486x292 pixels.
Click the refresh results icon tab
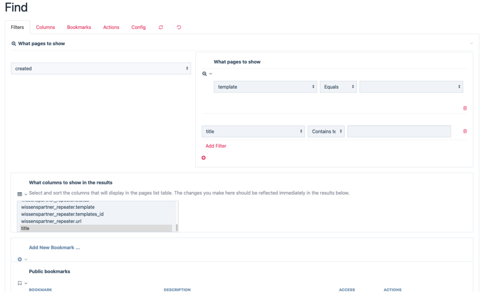(x=161, y=28)
